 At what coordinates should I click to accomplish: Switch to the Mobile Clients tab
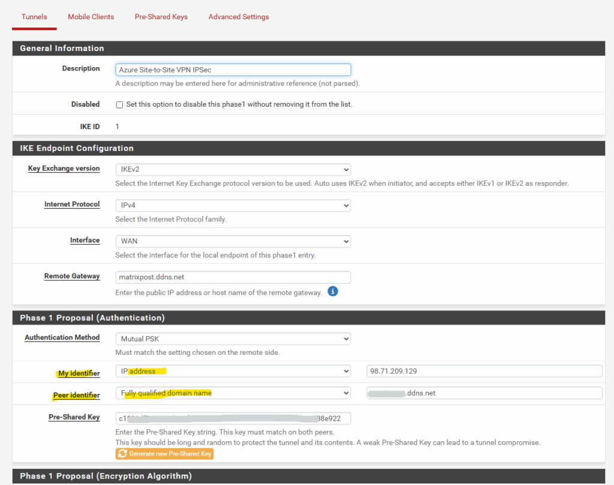pyautogui.click(x=91, y=17)
